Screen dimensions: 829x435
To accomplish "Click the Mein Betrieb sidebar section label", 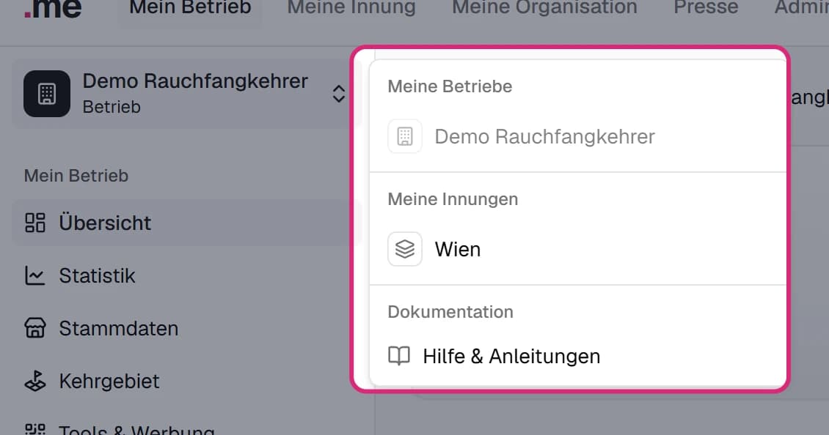I will pos(76,175).
